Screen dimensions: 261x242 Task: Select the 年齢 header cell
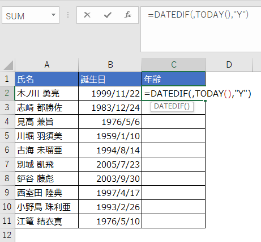(x=173, y=79)
